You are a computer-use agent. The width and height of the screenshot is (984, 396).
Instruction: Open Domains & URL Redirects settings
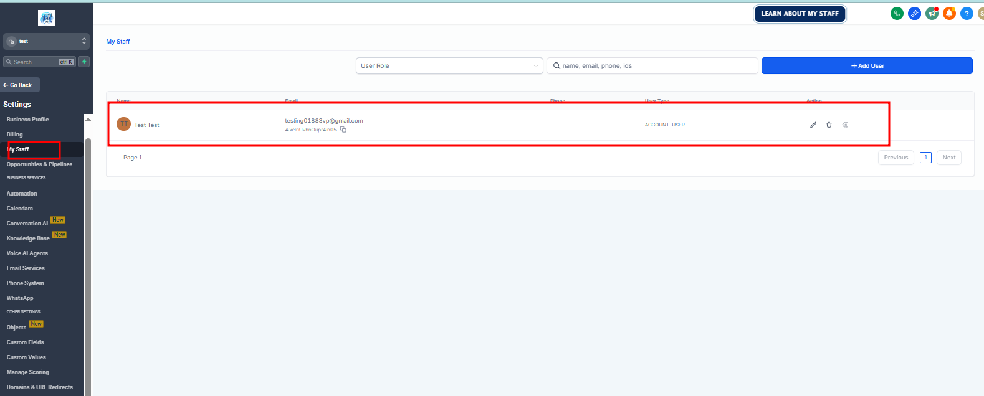point(40,387)
